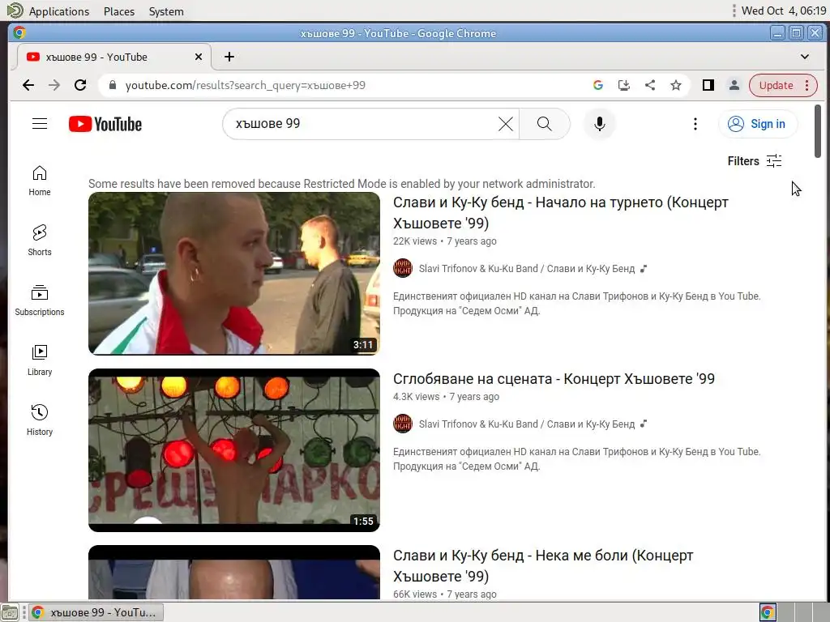Click the Chrome icon in the bottom-right workspace switcher
Viewport: 830px width, 622px height.
pos(768,612)
